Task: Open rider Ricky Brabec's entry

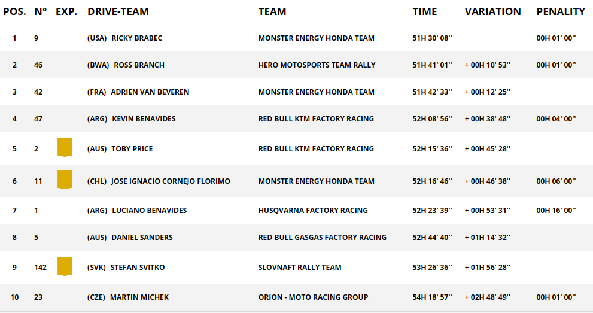Action: 136,38
